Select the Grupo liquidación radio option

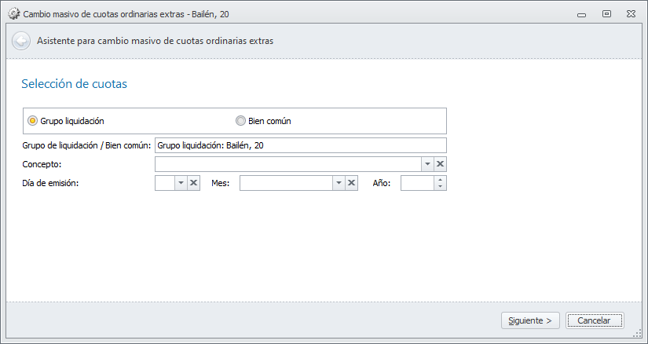pos(32,121)
